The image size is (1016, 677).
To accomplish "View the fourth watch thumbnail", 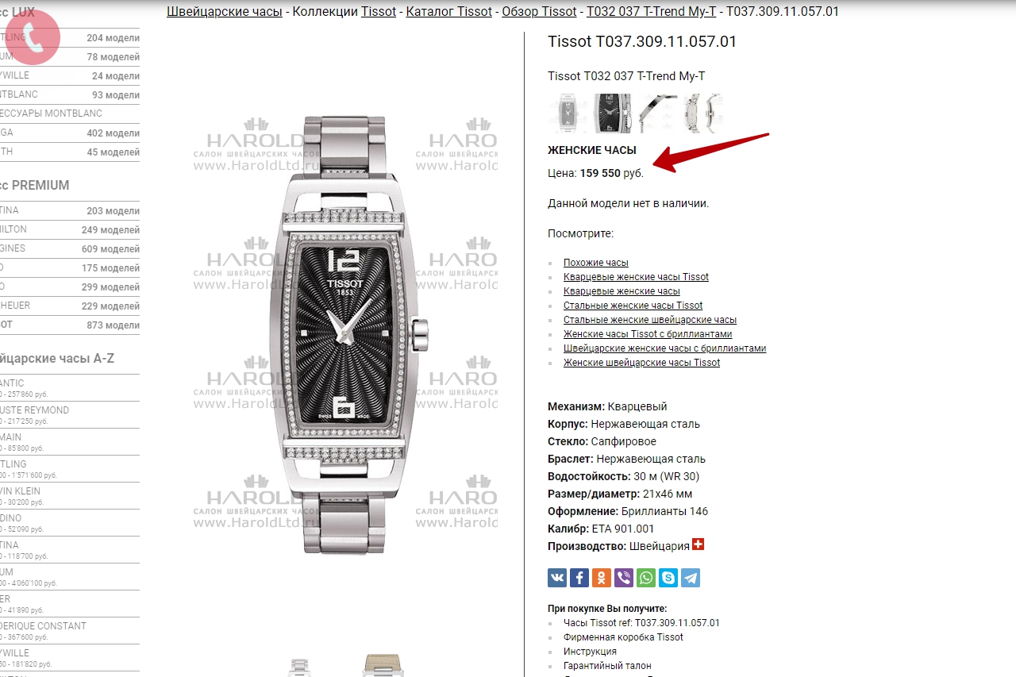I will click(x=702, y=113).
